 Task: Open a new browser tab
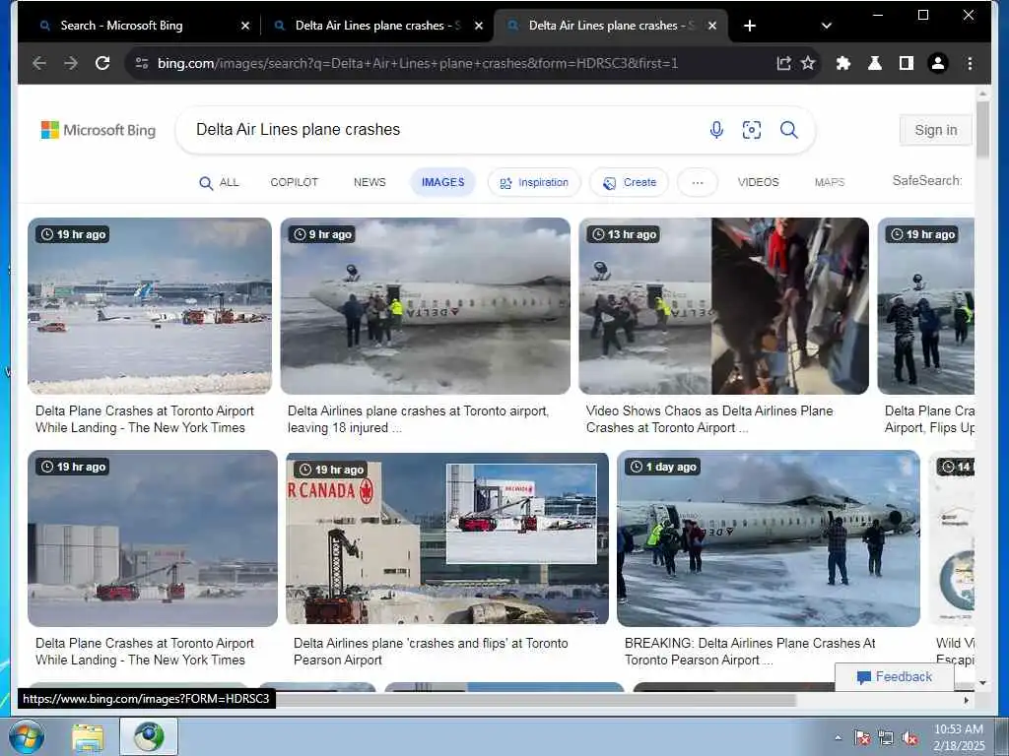click(x=750, y=26)
